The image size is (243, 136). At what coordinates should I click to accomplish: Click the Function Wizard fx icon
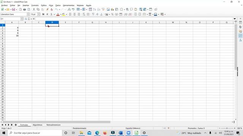point(26,19)
